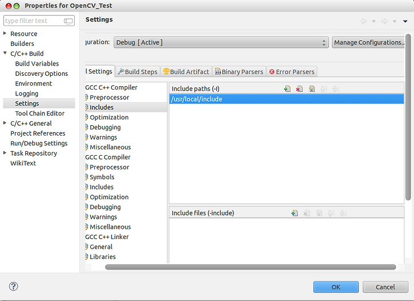Screen dimensions: 414x301
Task: Expand the Task Repository tree node
Action: click(x=5, y=153)
